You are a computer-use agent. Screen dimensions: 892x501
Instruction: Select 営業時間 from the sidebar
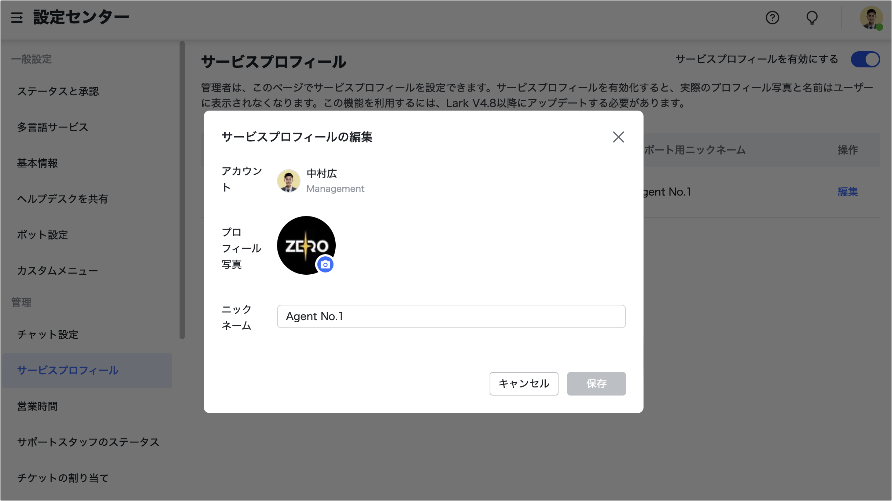coord(37,406)
